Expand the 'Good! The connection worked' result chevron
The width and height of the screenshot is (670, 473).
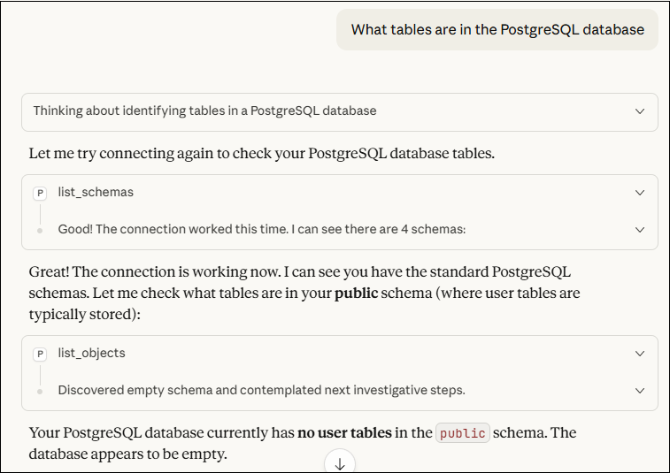pos(640,230)
